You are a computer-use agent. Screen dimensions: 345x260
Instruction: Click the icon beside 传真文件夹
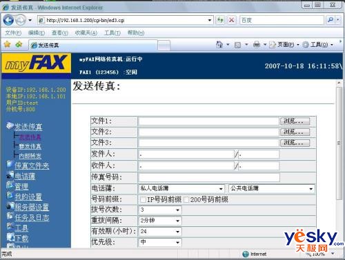pos(10,164)
